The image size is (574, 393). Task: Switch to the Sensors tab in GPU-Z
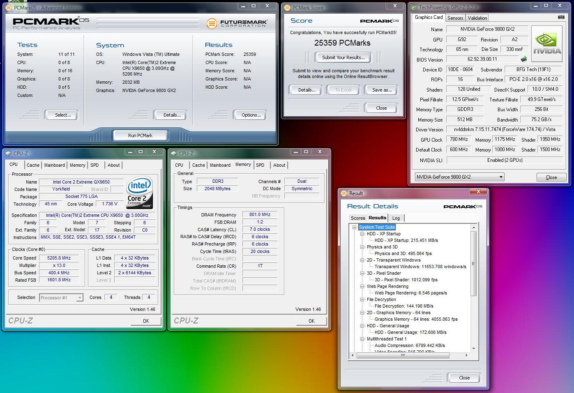pyautogui.click(x=455, y=18)
